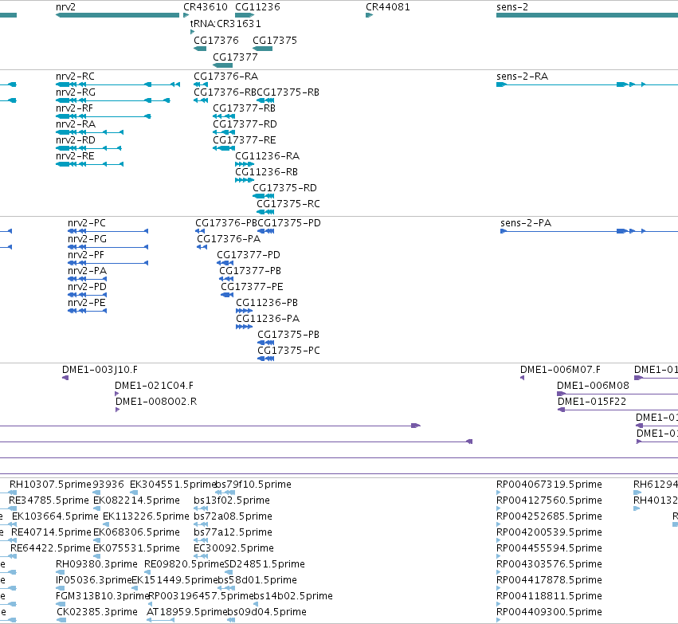Click the CG17375-PB protein label
This screenshot has width=678, height=624.
(288, 335)
